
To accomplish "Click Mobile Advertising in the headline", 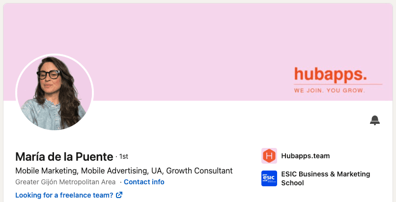I will click(x=114, y=171).
